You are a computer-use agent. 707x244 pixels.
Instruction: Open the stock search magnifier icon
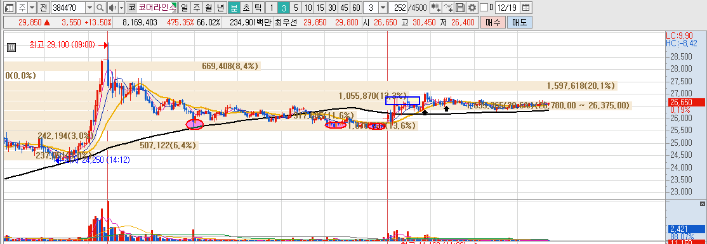point(100,8)
